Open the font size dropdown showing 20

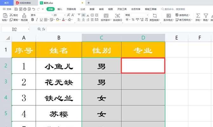[x=65, y=15]
